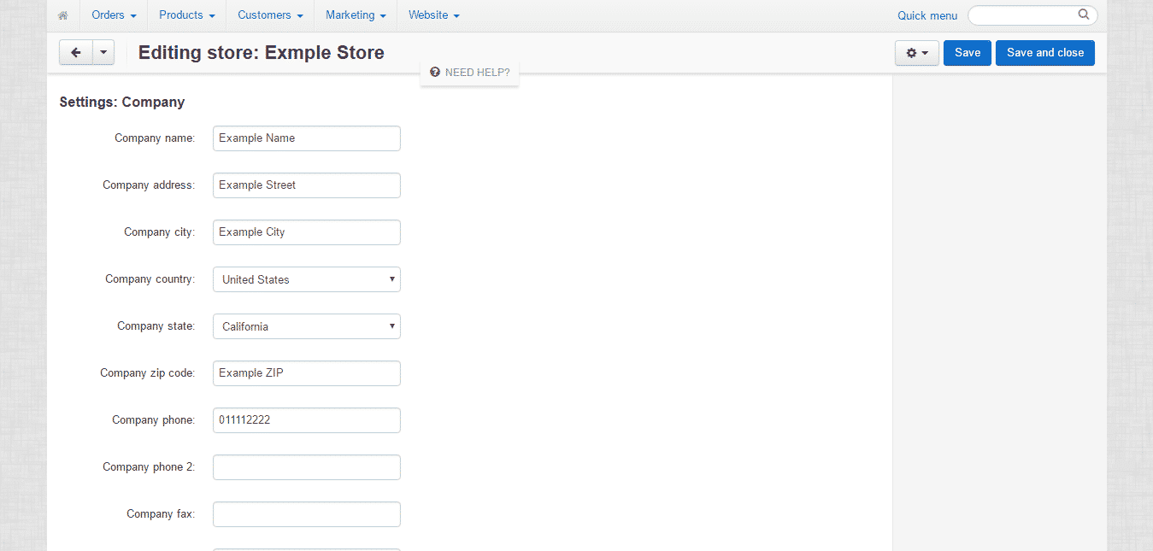This screenshot has width=1153, height=551.
Task: Open the Company state dropdown
Action: (x=306, y=326)
